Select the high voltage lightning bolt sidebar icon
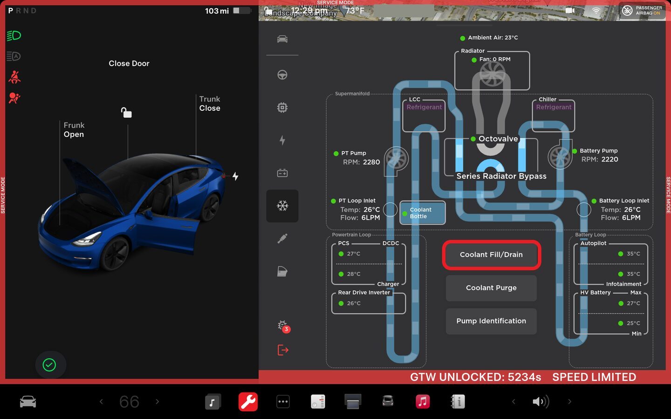Image resolution: width=671 pixels, height=419 pixels. point(282,140)
